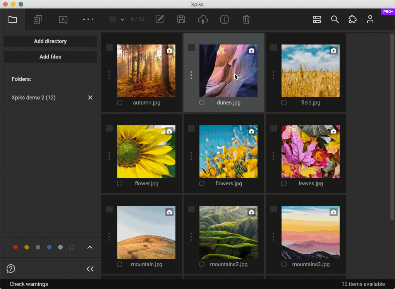
Task: Switch to list view layout icon
Action: pos(317,19)
